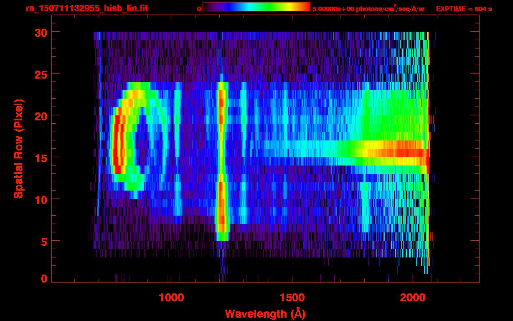Click the 1500 wavelength tick label
513x321 pixels.
coord(292,297)
